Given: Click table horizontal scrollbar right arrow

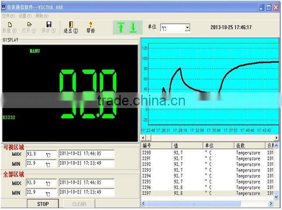Looking at the screenshot, I should (271, 203).
